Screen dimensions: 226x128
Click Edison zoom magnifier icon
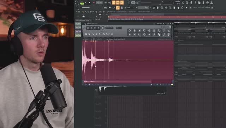point(112,34)
